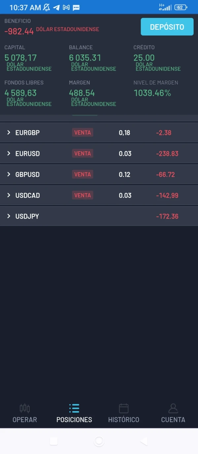The width and height of the screenshot is (198, 454).
Task: Expand the EURGBP position chevron
Action: click(9, 132)
